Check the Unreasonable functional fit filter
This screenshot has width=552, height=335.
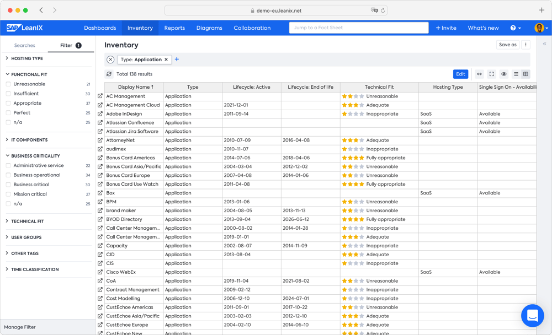(8, 84)
